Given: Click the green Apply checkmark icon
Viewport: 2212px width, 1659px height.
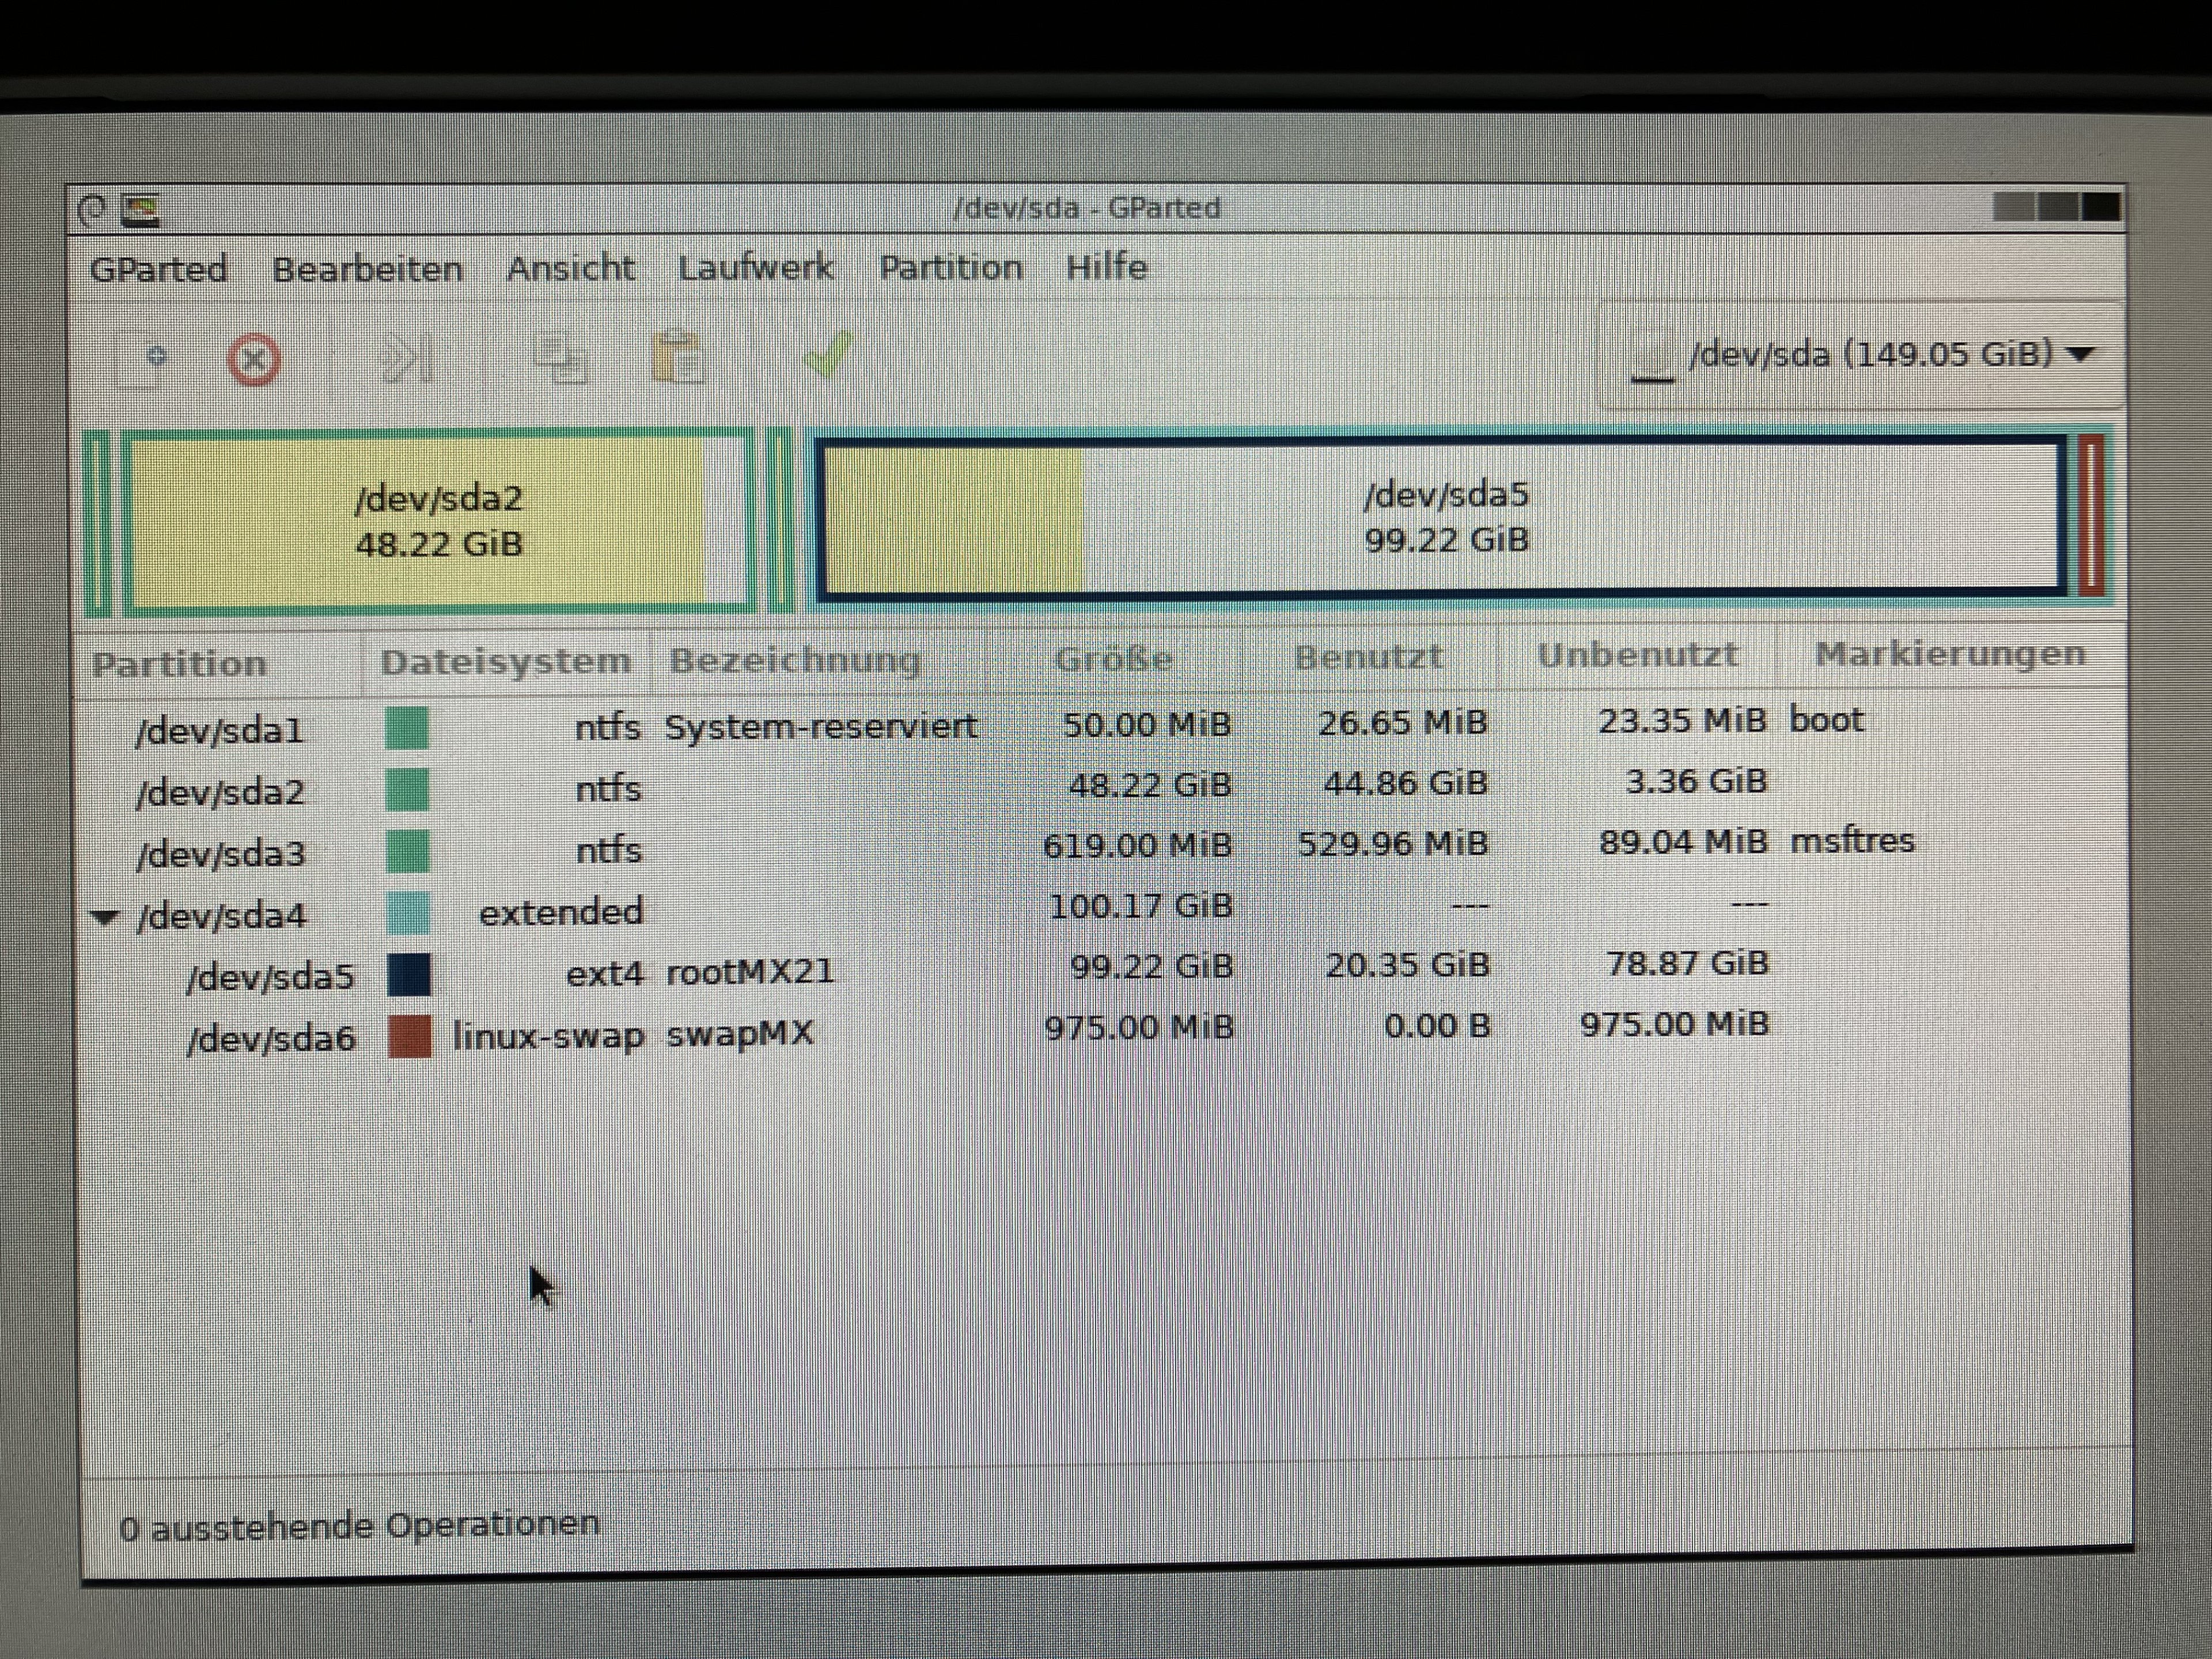Looking at the screenshot, I should coord(828,354).
